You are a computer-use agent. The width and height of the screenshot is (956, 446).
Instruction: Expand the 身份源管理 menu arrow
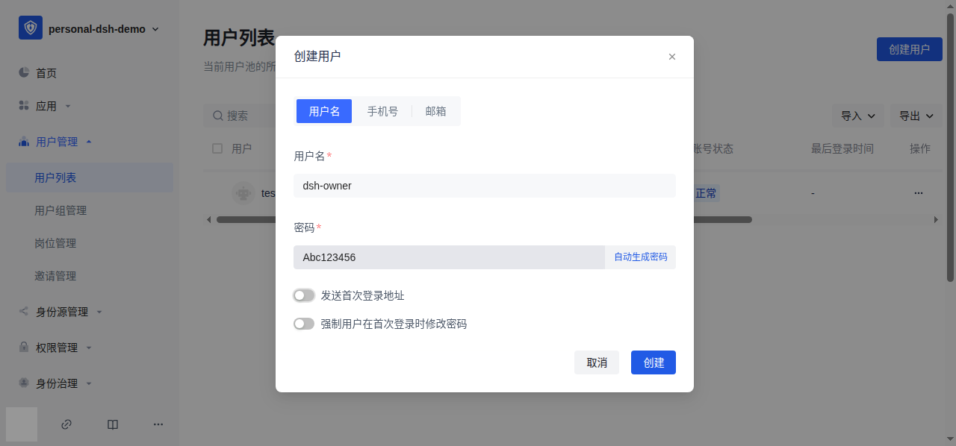(x=99, y=312)
